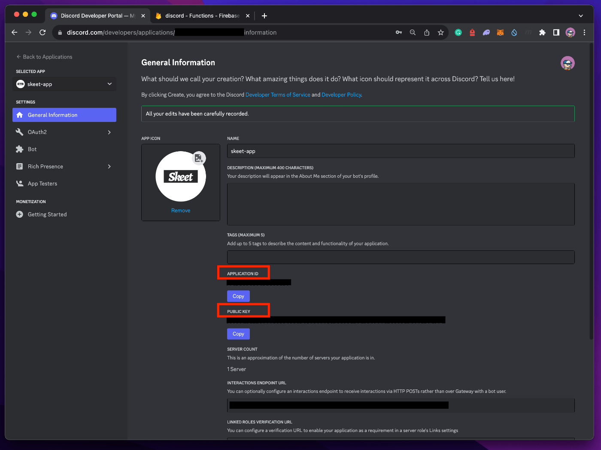Edit the skeet-app name field
This screenshot has width=601, height=450.
(x=401, y=151)
